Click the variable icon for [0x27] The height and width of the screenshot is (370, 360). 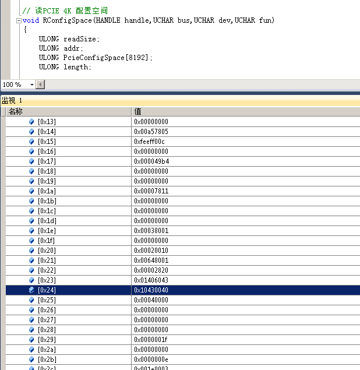[x=31, y=320]
